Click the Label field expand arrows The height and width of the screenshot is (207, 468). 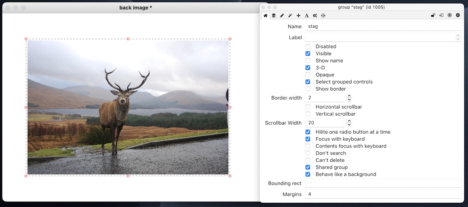pyautogui.click(x=458, y=38)
